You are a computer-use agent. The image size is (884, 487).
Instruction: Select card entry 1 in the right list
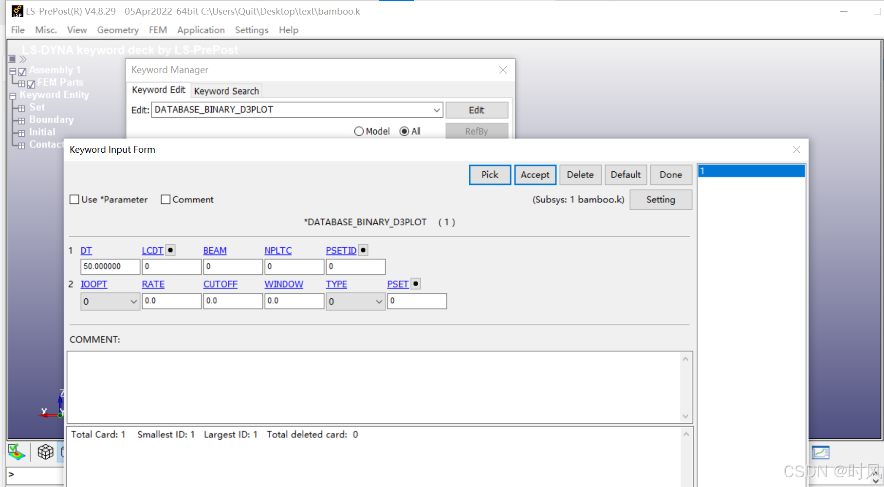pyautogui.click(x=751, y=171)
